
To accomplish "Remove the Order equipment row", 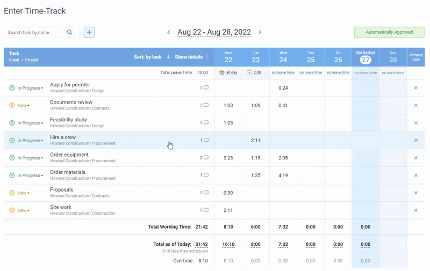I will point(415,158).
